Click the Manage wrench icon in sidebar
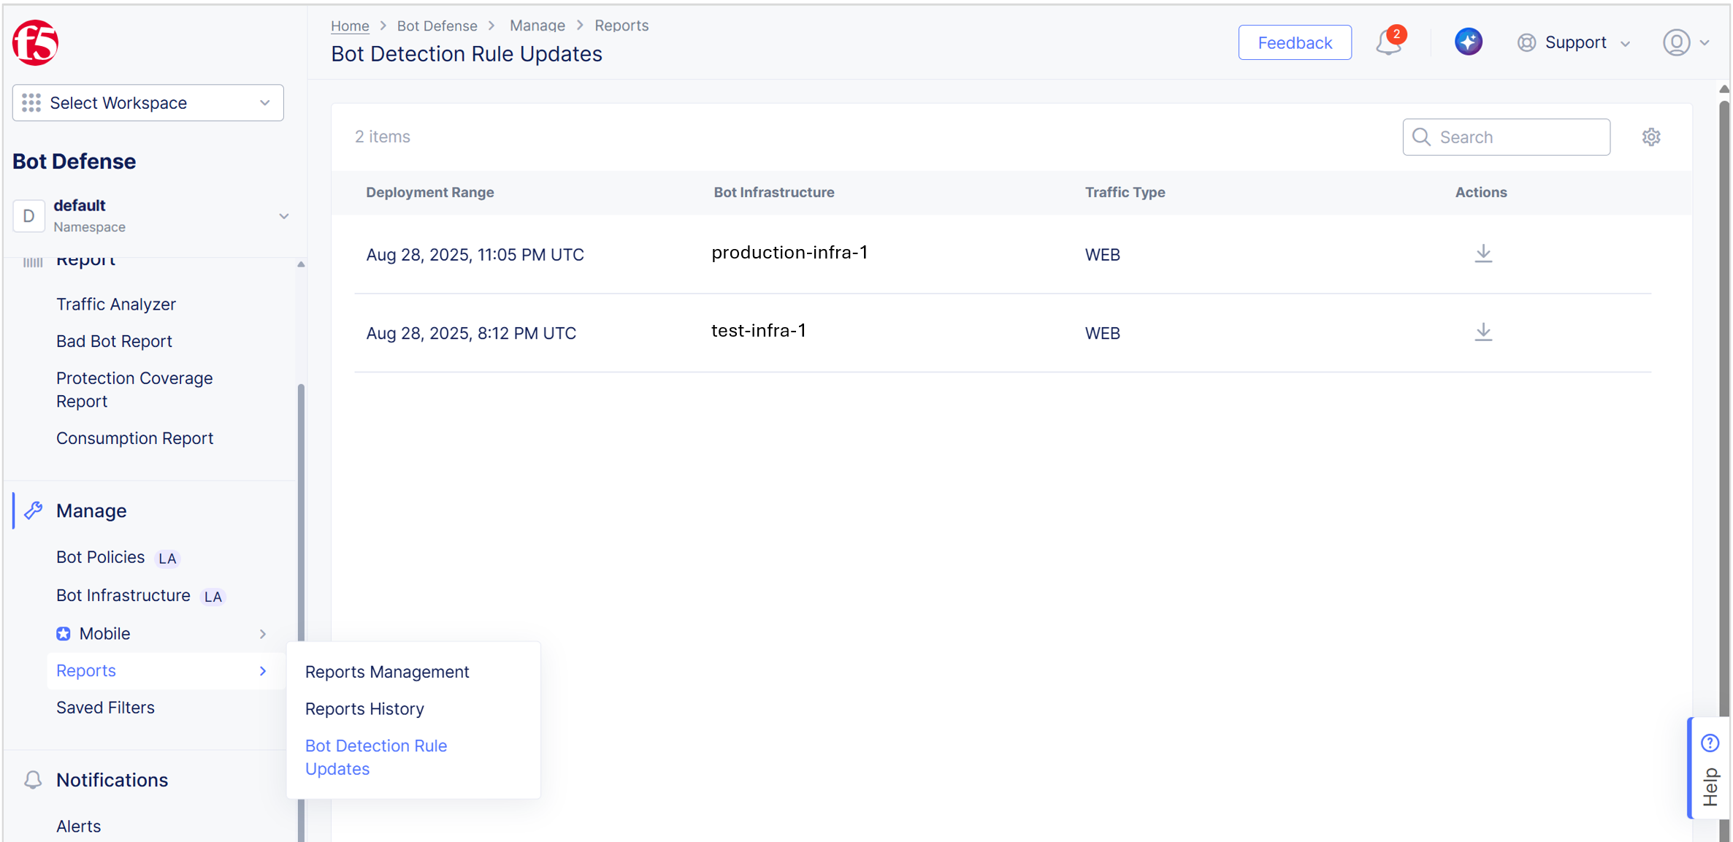The height and width of the screenshot is (842, 1733). pyautogui.click(x=33, y=510)
